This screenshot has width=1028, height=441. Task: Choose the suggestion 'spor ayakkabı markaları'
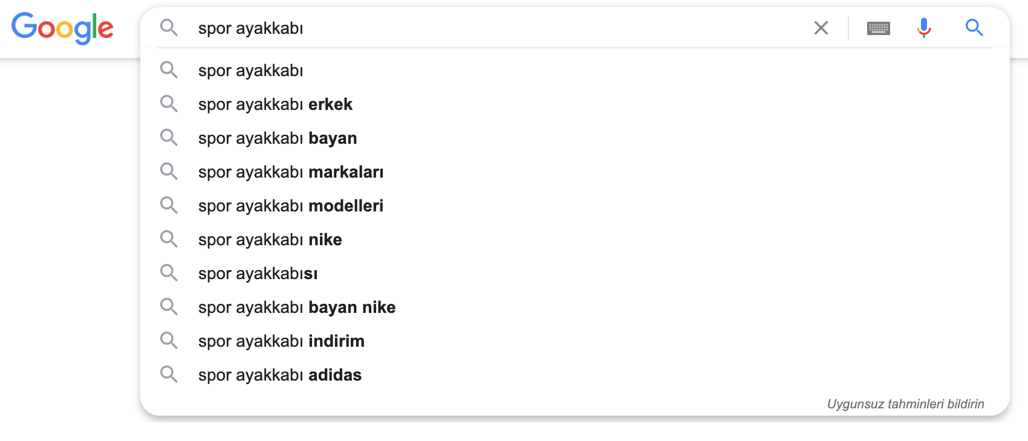(x=574, y=172)
